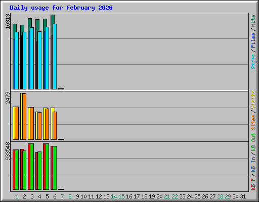Image resolution: width=259 pixels, height=202 pixels.
Task: Click the red kB F bar for day 2
Action: [x=21, y=169]
